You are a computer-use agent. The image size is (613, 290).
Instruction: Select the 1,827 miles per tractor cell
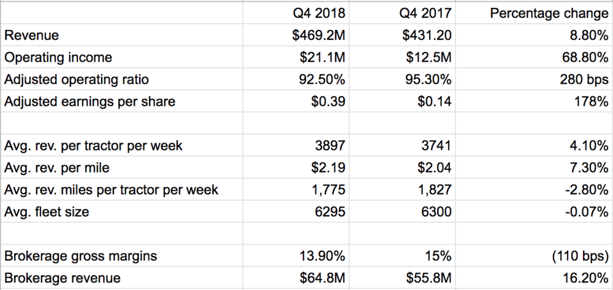438,190
